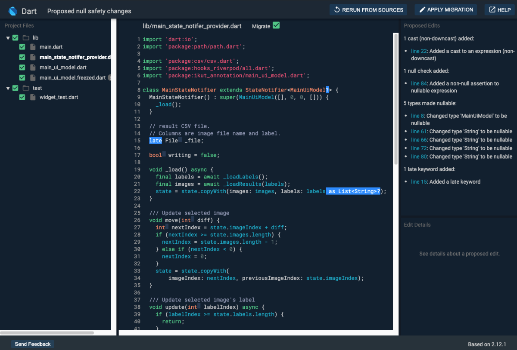Image resolution: width=517 pixels, height=350 pixels.
Task: Uncheck the main.dart migration checkbox
Action: pos(22,46)
